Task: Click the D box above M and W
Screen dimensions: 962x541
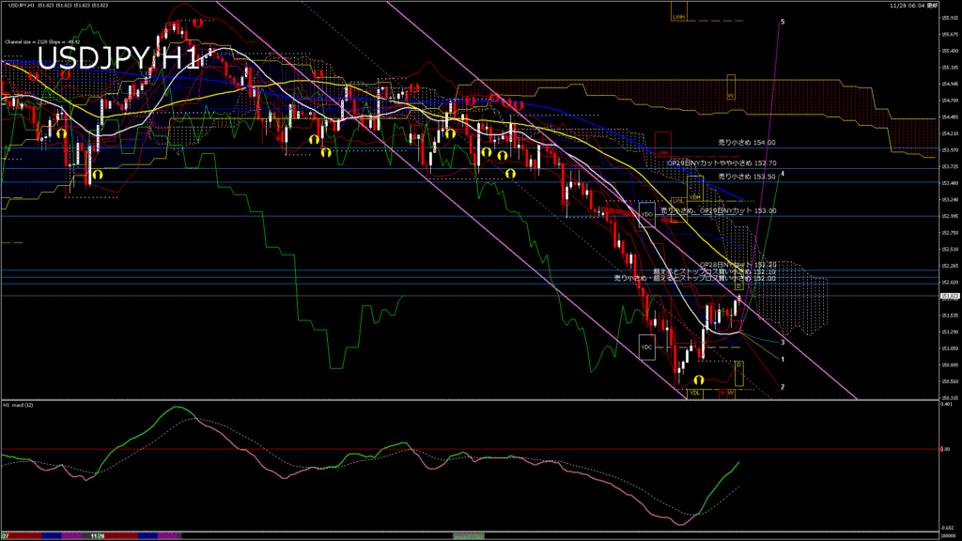Action: [x=739, y=374]
